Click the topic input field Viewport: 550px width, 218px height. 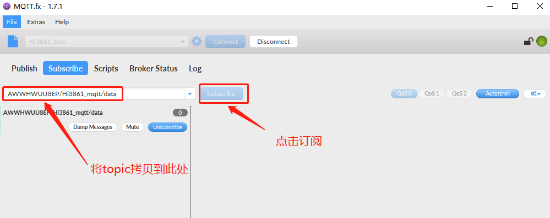[94, 94]
